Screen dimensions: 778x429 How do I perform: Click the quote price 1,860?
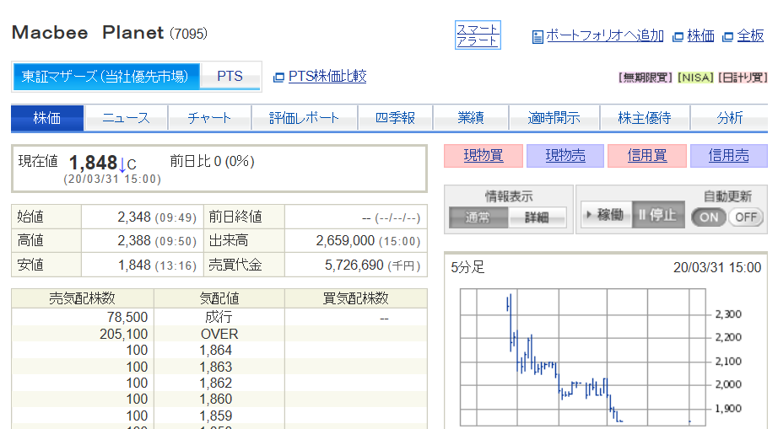216,399
